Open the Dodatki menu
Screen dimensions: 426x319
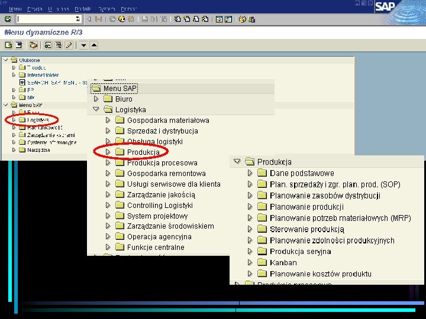[x=83, y=9]
